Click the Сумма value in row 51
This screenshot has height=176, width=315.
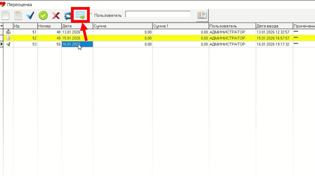point(123,32)
